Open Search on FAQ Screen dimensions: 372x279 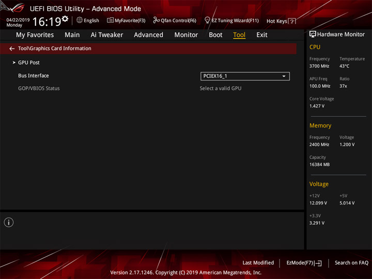pos(351,262)
